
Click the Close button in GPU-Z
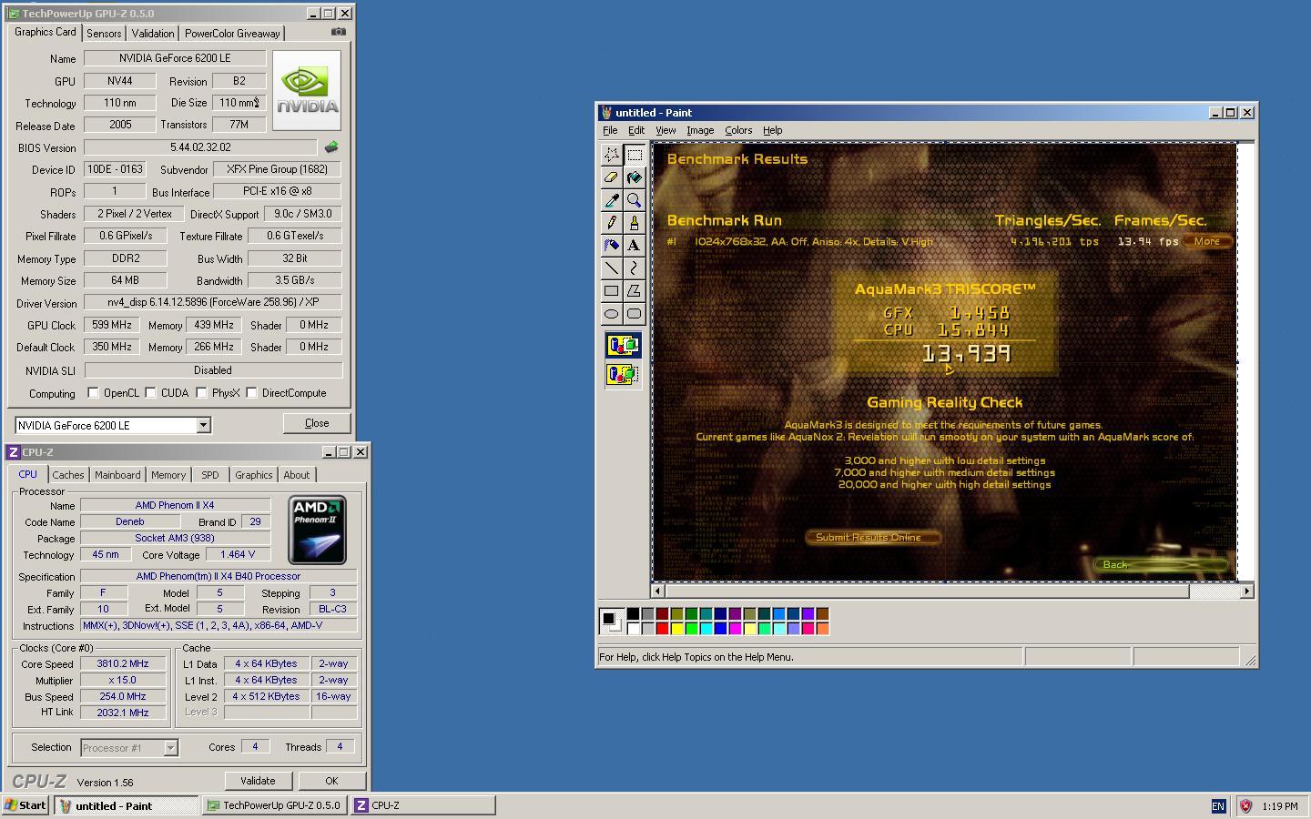pyautogui.click(x=317, y=423)
